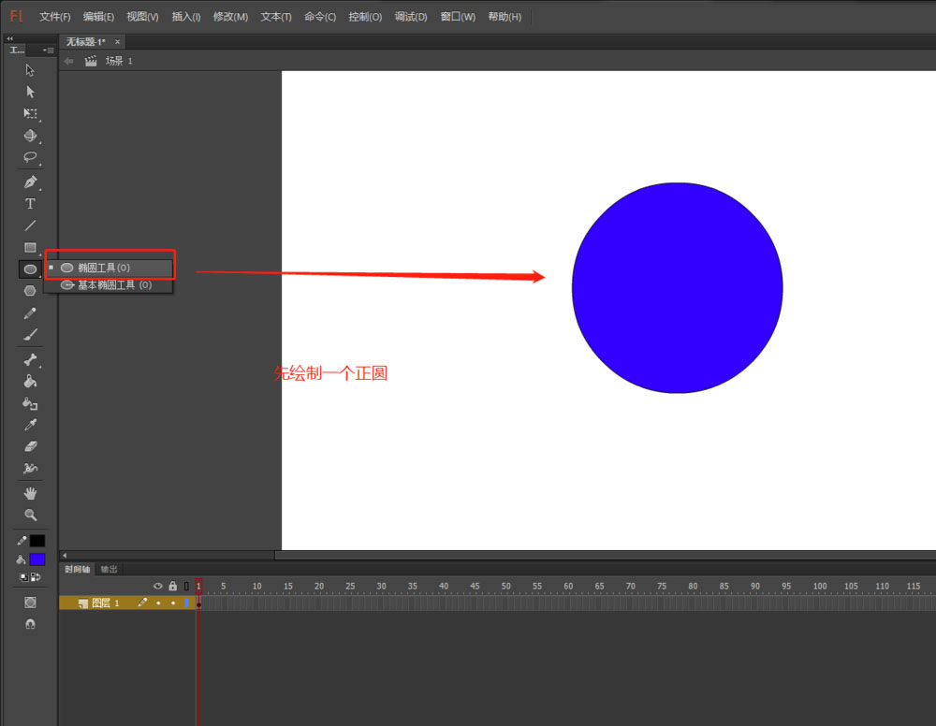
Task: Select the Text tool
Action: 30,204
